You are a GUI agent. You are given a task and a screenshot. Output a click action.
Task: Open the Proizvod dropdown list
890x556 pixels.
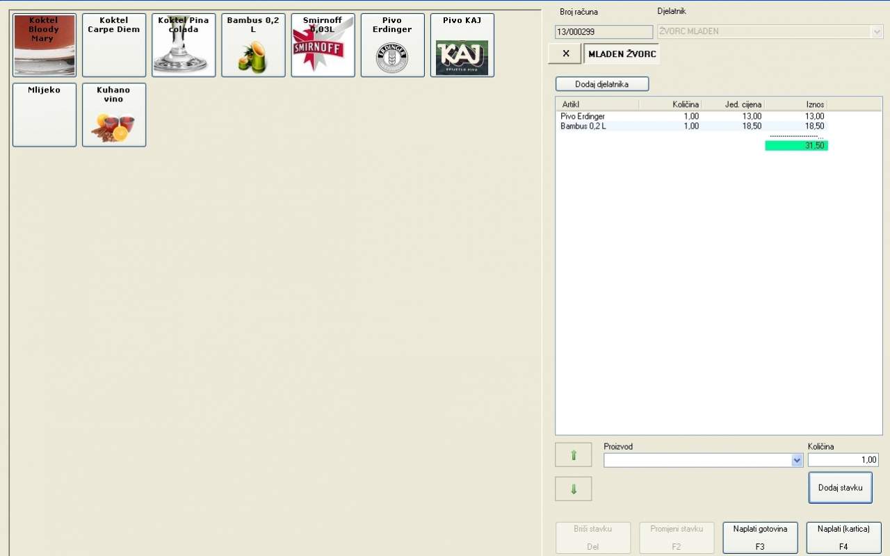pos(797,460)
